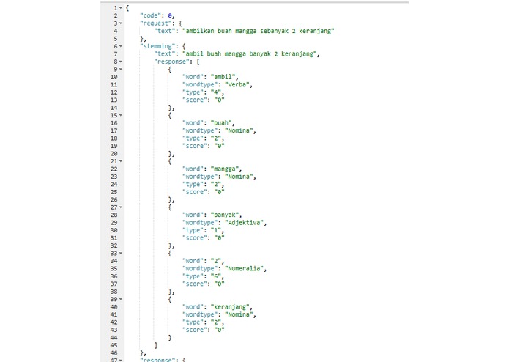
Task: Click the "Nomina" value on line 23
Action: (x=239, y=177)
